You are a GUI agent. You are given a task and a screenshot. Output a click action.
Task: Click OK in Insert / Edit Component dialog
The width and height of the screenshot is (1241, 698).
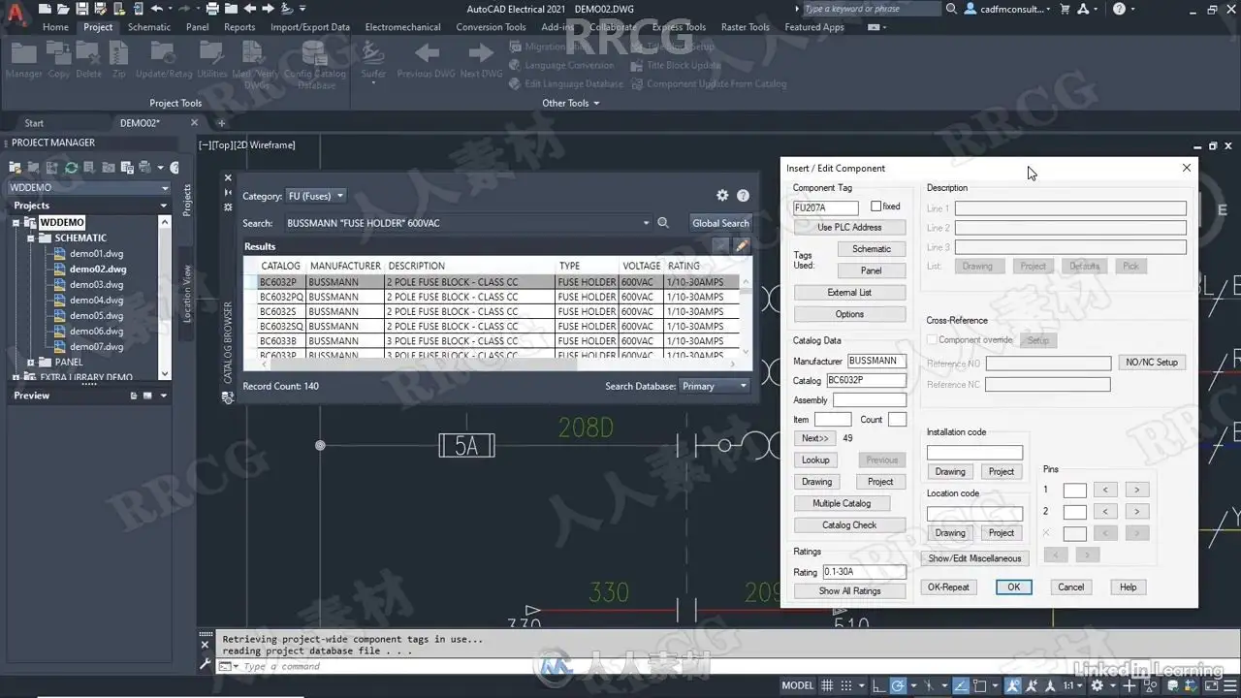(x=1013, y=587)
